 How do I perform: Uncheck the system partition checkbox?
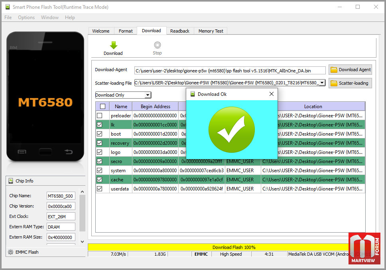[x=99, y=170]
